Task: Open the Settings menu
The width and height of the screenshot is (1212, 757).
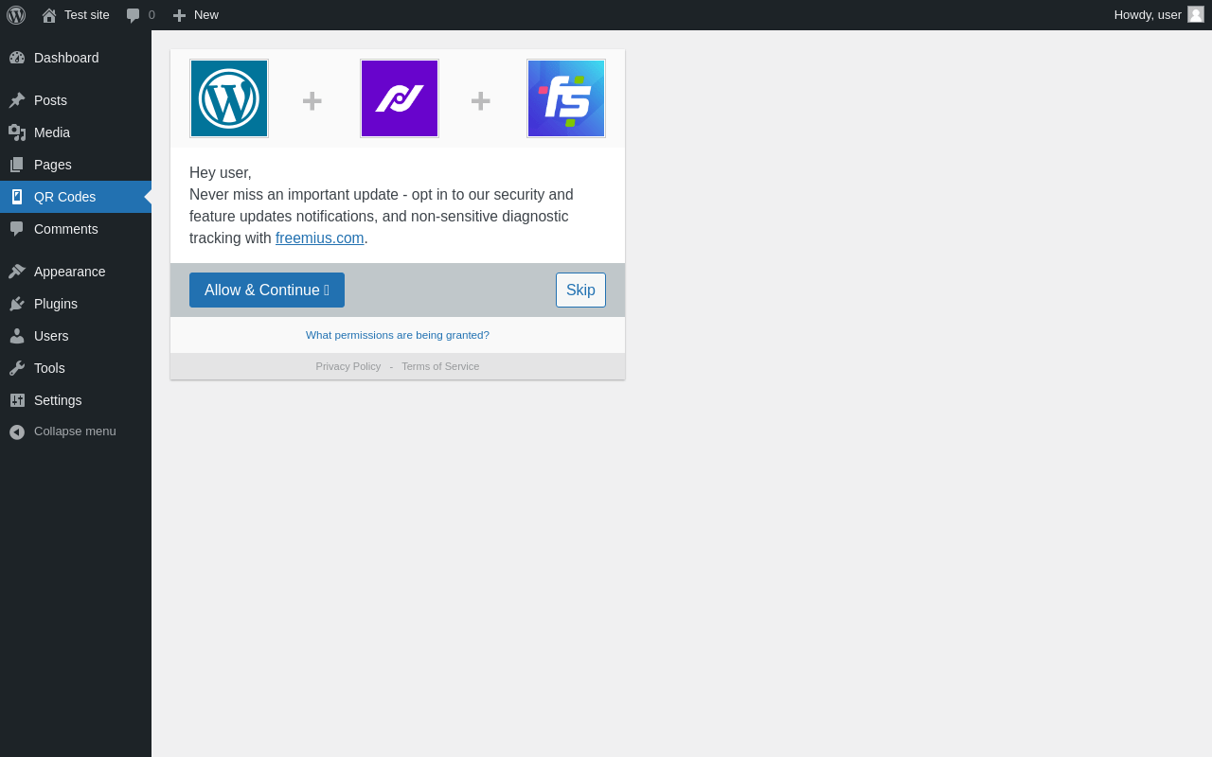Action: [76, 400]
